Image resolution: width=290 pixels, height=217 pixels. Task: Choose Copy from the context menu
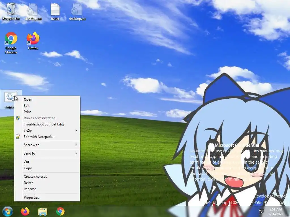pyautogui.click(x=47, y=168)
